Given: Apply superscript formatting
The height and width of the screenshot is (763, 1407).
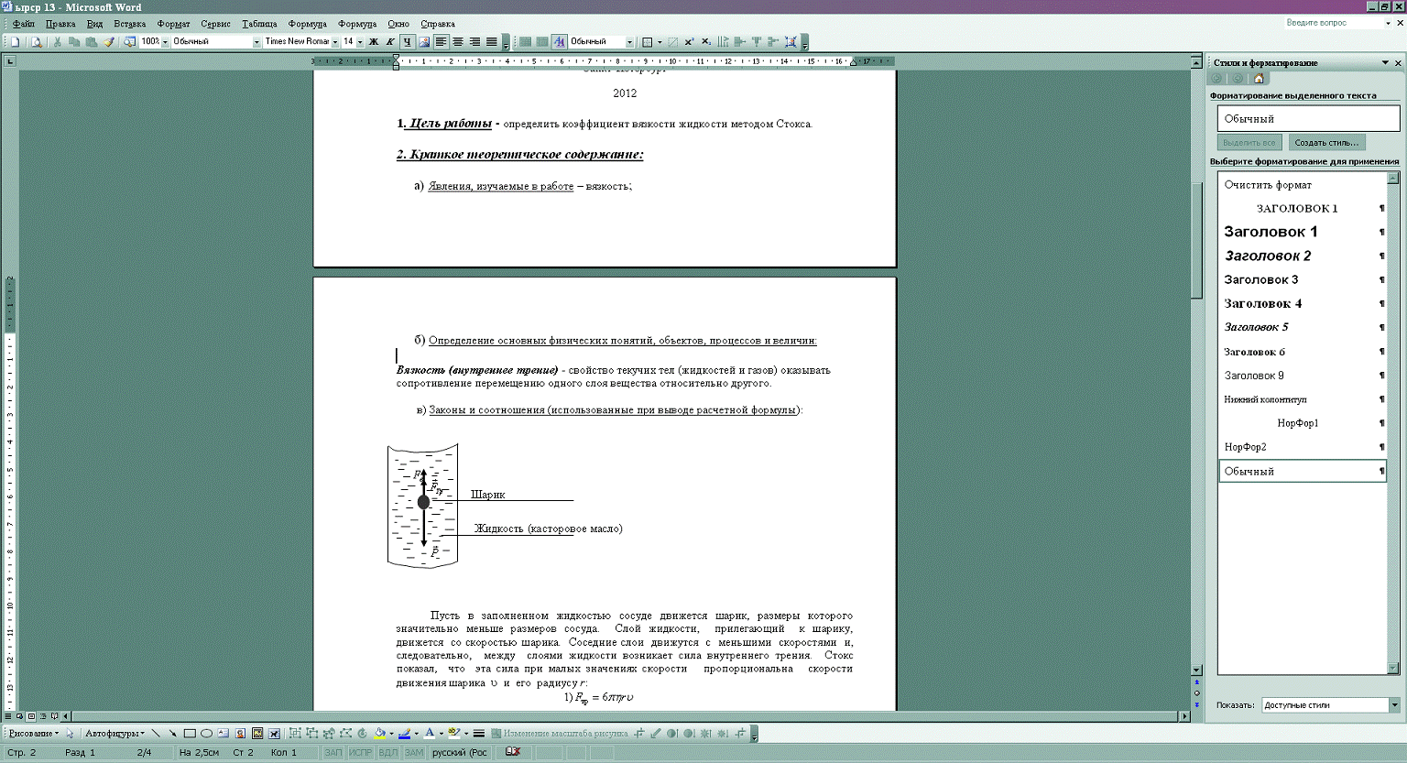Looking at the screenshot, I should pyautogui.click(x=689, y=42).
